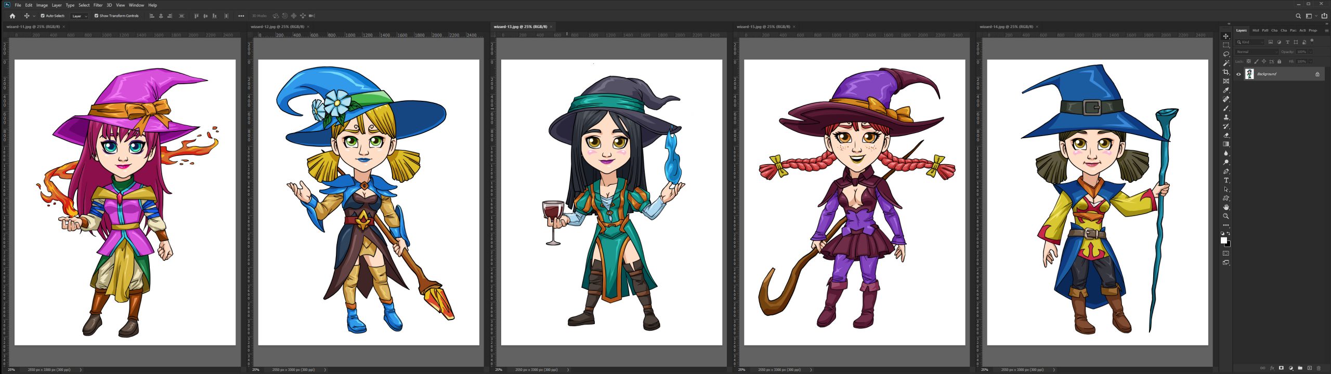
Task: Toggle lock all icon in Layers panel
Action: click(1280, 61)
